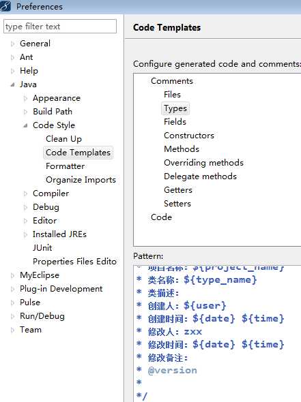This screenshot has width=301, height=402.
Task: Open the Clean Up settings page
Action: (x=63, y=139)
